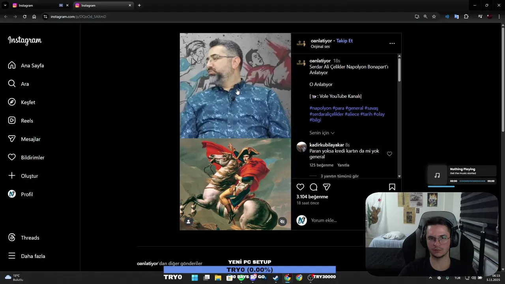The image size is (505, 284).
Task: Click the Napoleon painting video area
Action: pyautogui.click(x=235, y=184)
